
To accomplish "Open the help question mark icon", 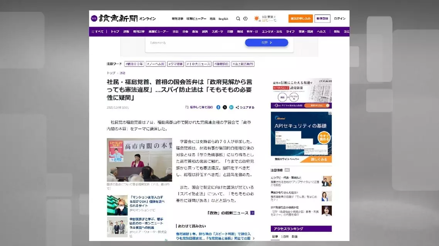I will (245, 18).
